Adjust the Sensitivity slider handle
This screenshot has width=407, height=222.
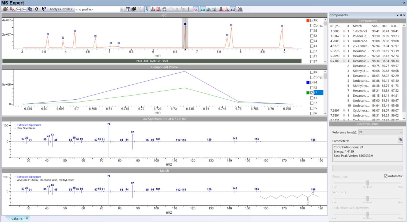click(367, 198)
